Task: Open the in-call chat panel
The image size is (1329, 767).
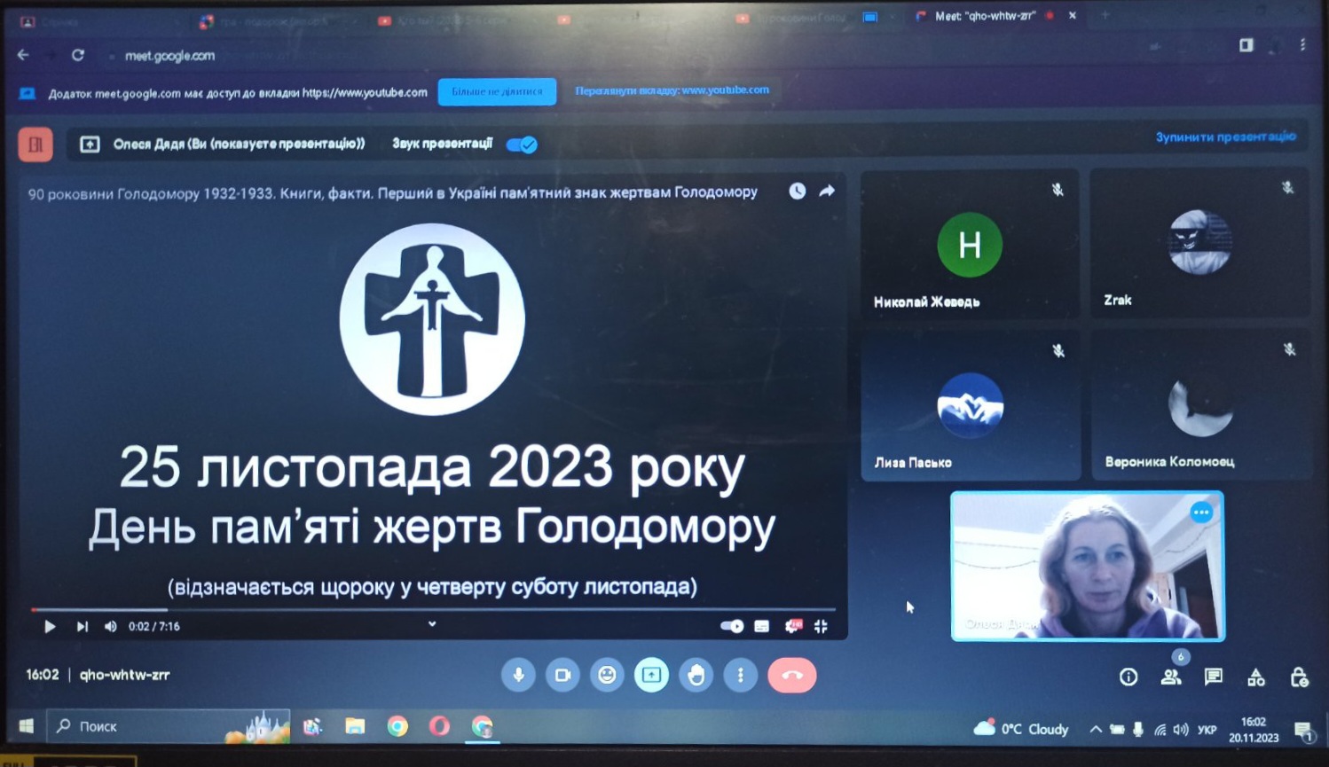Action: [x=1213, y=677]
